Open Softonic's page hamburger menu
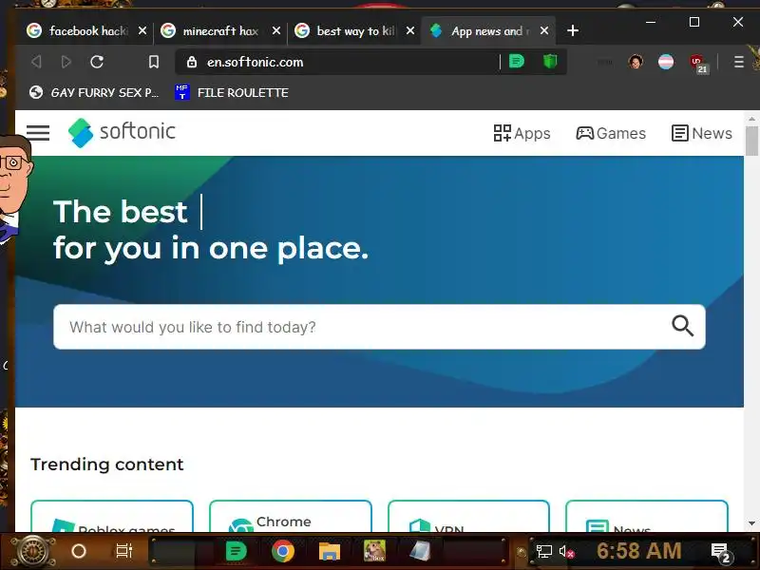 (x=38, y=132)
